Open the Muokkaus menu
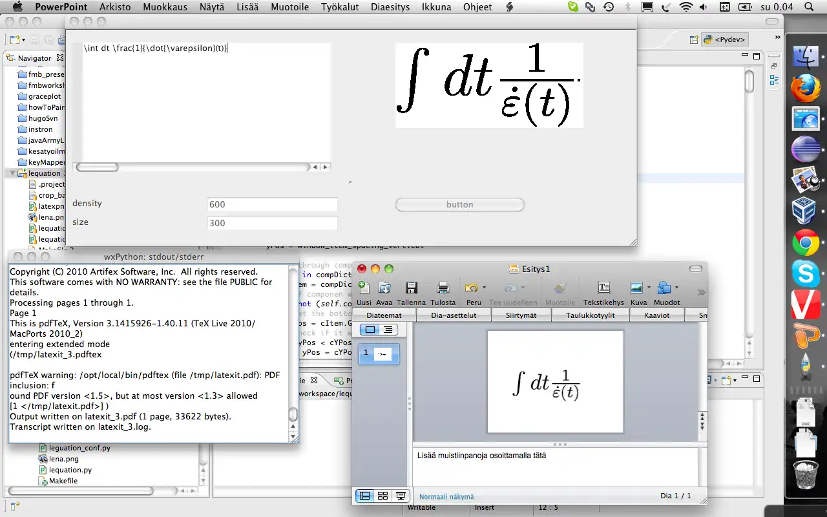The width and height of the screenshot is (827, 517). pos(165,7)
